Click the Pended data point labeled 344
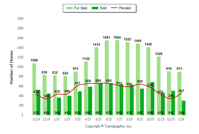The width and height of the screenshot is (199, 134). (x=47, y=98)
